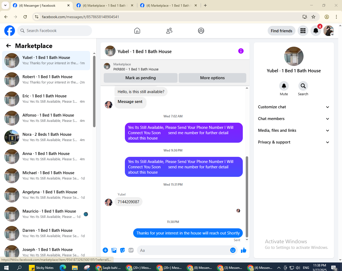Screen dimensions: 342x271
Task: Click More options button
Action: tap(212, 78)
